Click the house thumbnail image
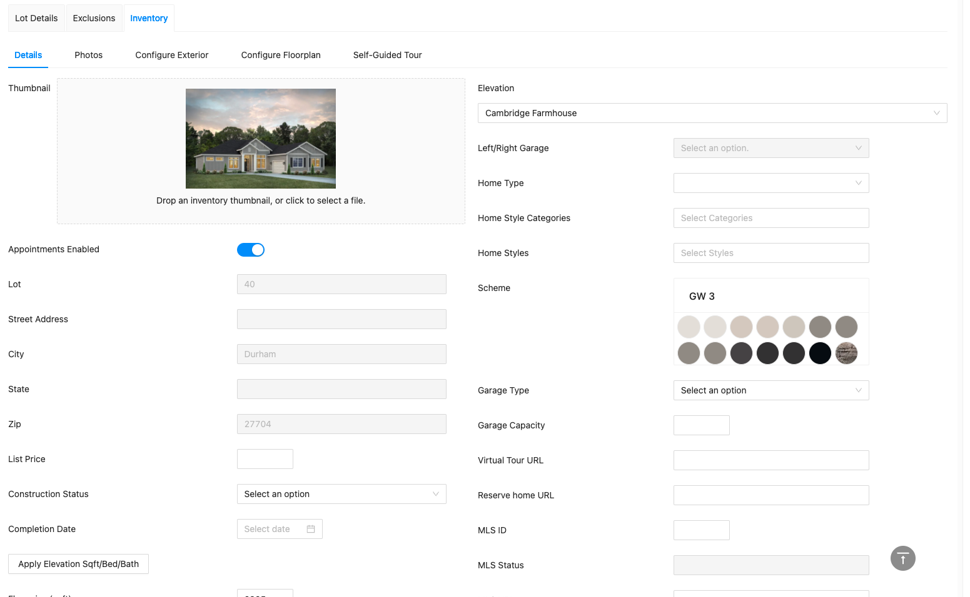The image size is (970, 597). click(261, 139)
